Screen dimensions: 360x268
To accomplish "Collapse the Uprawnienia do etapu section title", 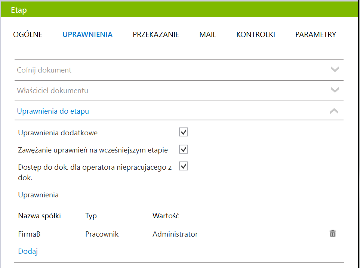I will click(x=53, y=111).
